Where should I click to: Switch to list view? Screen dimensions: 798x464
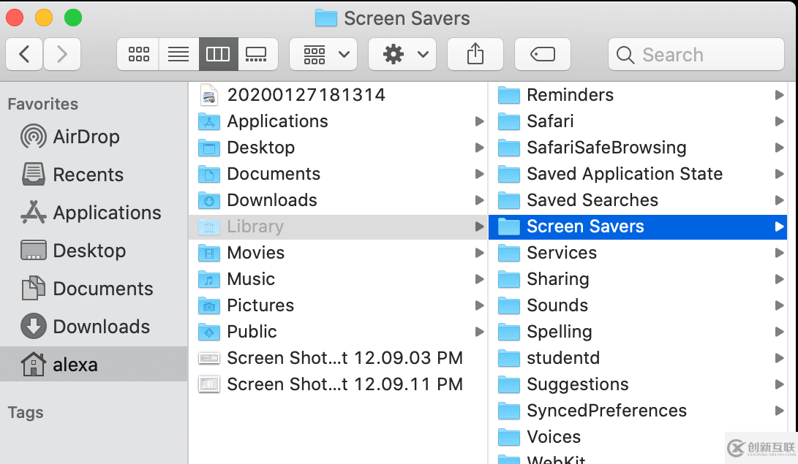[178, 55]
